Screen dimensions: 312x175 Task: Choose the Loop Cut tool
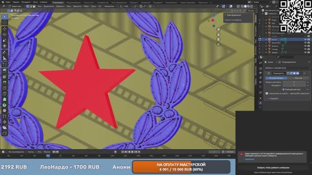point(4,88)
